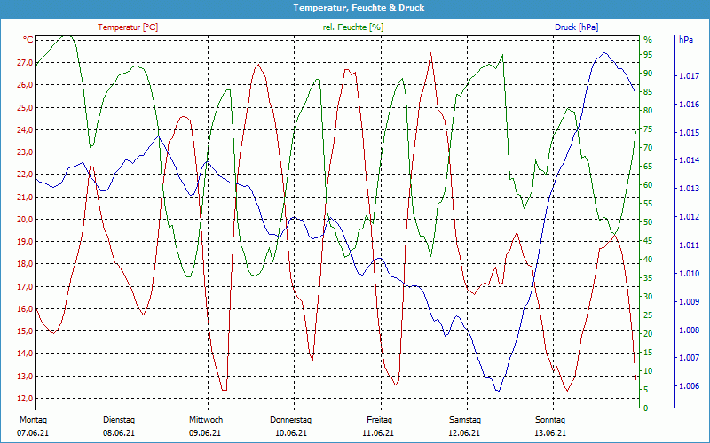Click the "Mittwoch" day label

[x=206, y=420]
